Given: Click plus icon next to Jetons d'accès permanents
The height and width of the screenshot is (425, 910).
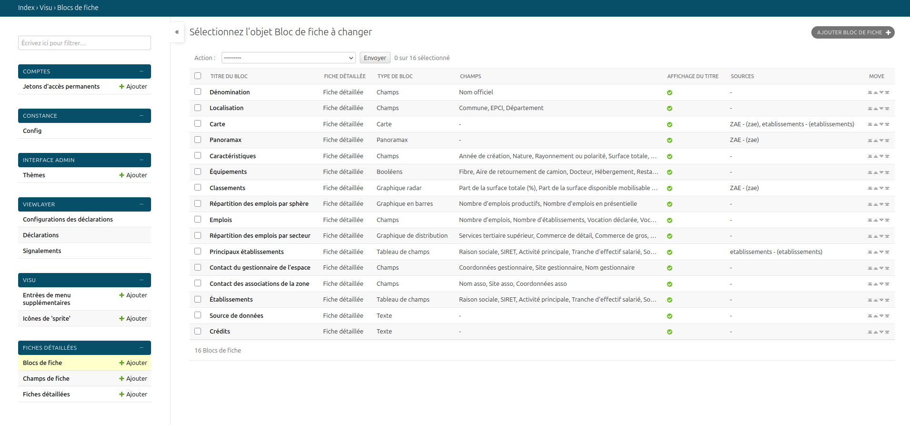Looking at the screenshot, I should [121, 87].
